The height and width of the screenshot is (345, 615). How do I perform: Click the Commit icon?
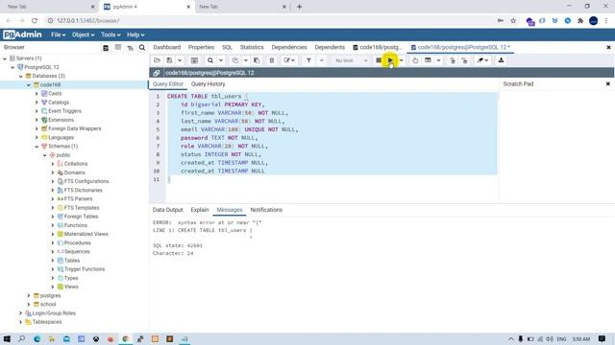pos(453,60)
